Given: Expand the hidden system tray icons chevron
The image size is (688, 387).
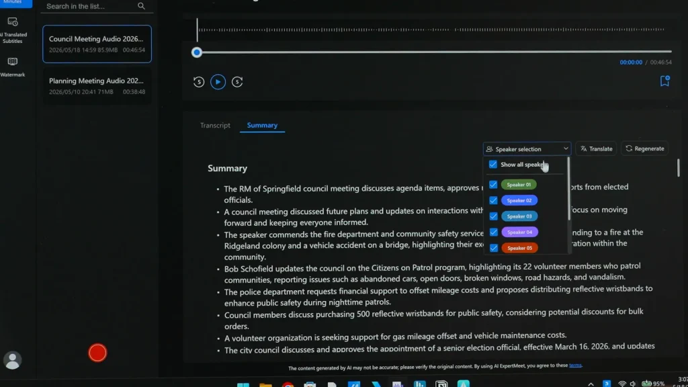Looking at the screenshot, I should point(591,384).
